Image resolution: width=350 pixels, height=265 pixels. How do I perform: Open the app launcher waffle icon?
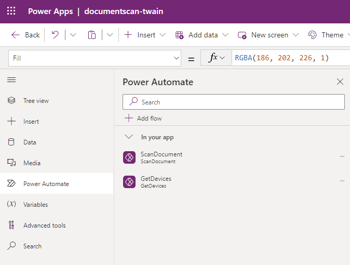[11, 11]
